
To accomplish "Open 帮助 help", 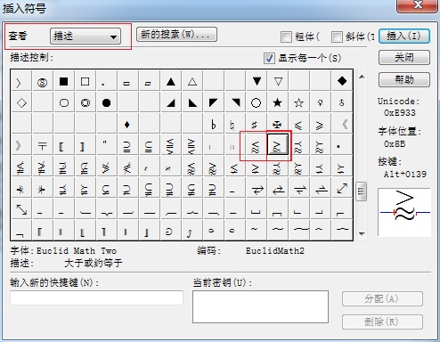I will pos(404,79).
